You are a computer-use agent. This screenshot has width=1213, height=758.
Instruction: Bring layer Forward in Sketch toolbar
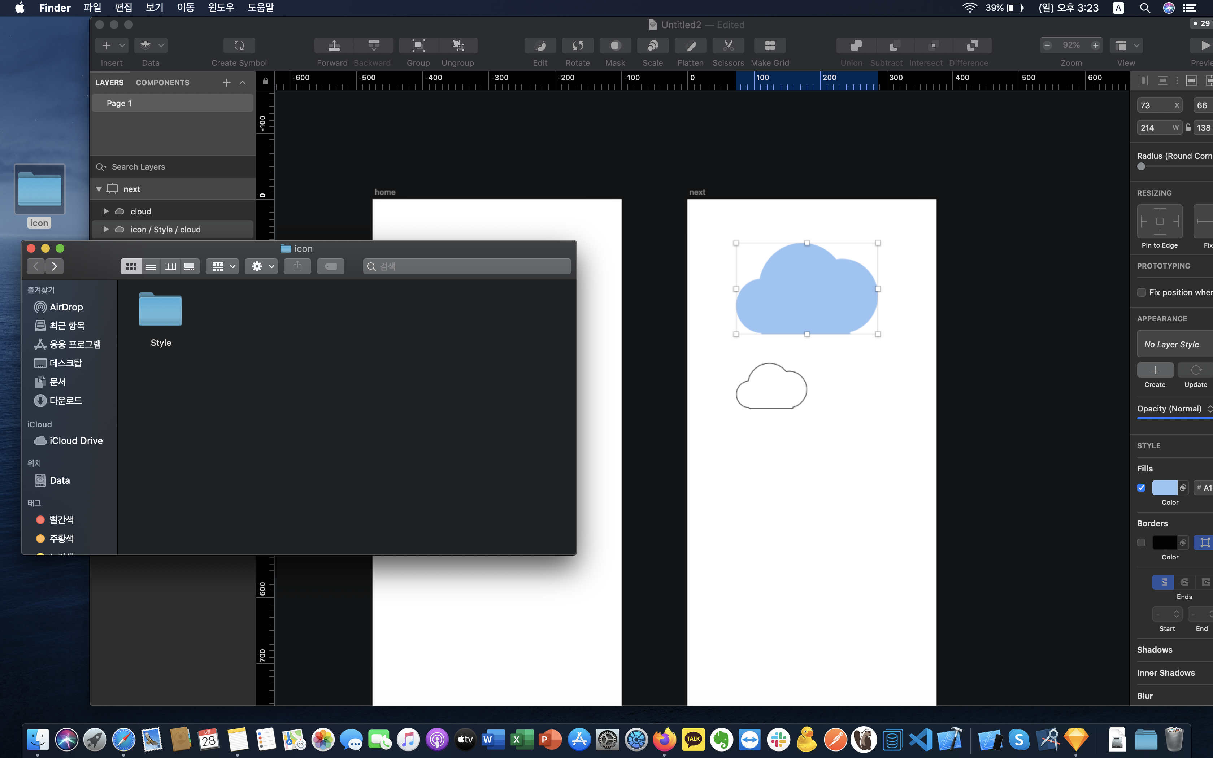[334, 45]
